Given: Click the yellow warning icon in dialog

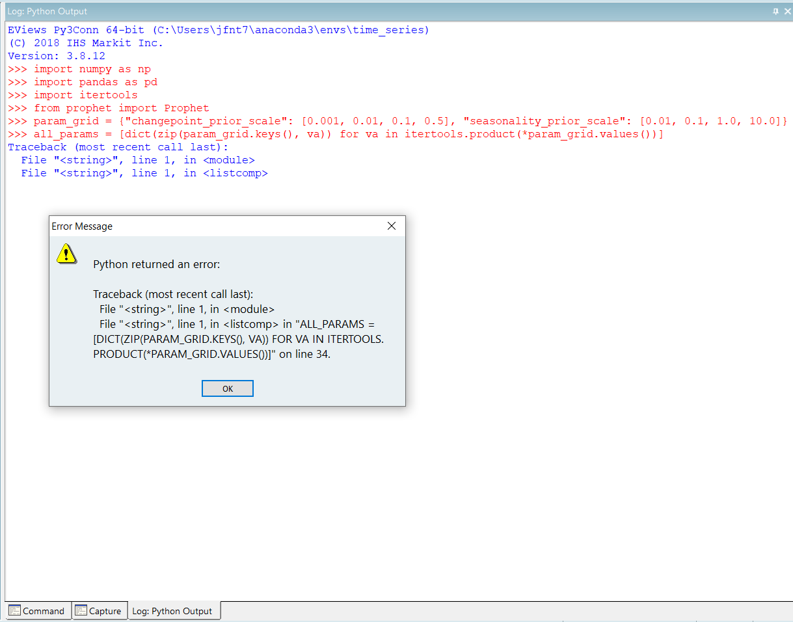Looking at the screenshot, I should [66, 254].
